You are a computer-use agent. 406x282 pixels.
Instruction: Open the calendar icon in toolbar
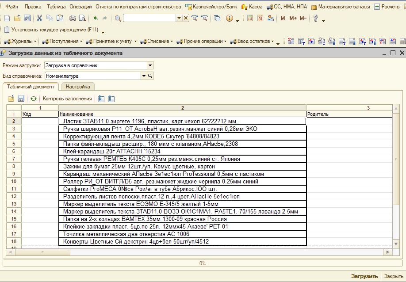pyautogui.click(x=260, y=18)
